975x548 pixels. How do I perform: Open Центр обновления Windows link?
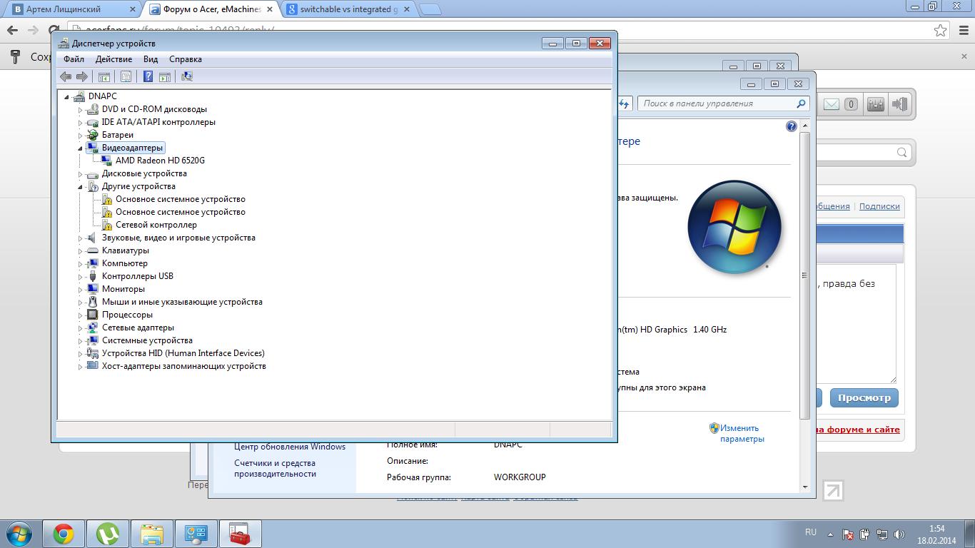(x=290, y=447)
